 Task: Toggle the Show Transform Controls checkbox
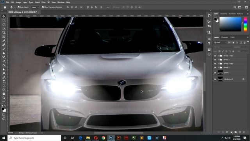[43, 7]
